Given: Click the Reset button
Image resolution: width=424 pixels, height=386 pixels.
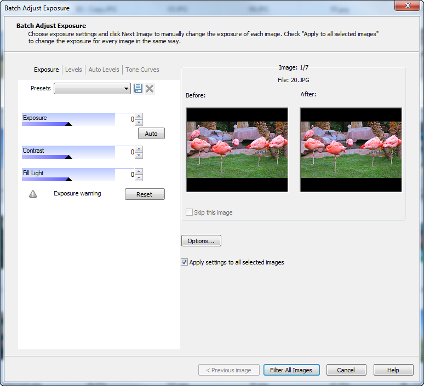Looking at the screenshot, I should [145, 194].
